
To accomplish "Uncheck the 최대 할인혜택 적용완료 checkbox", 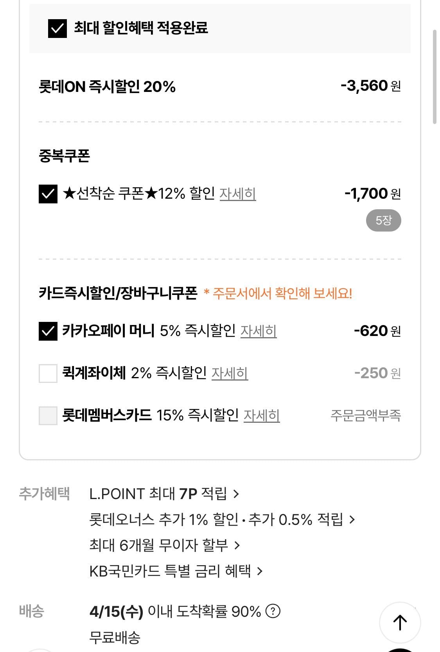I will [x=57, y=29].
